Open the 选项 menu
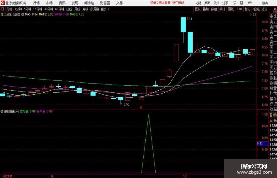Viewport: 277px width, 178px height. (225, 3)
